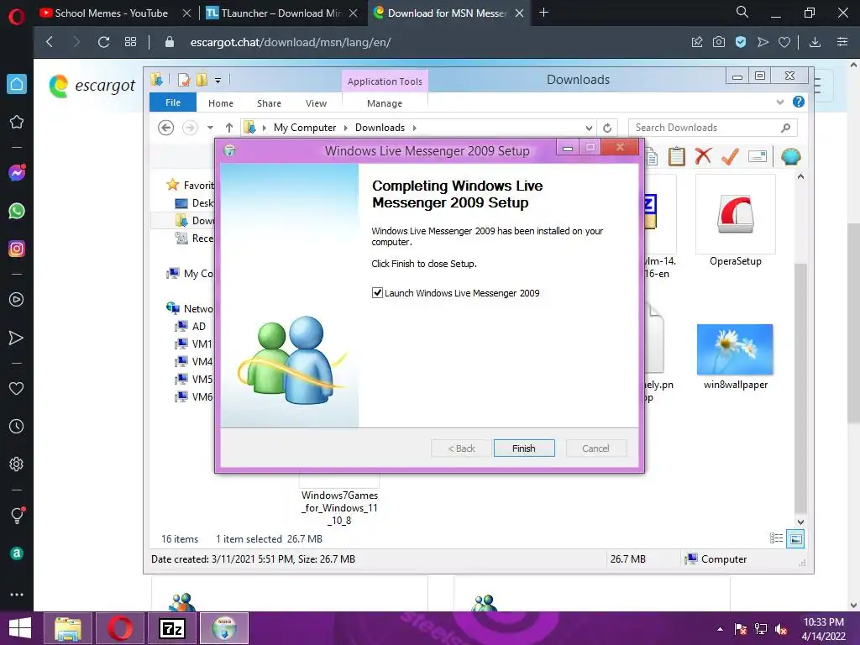This screenshot has width=860, height=645.
Task: Click the Cancel button in Setup dialog
Action: 595,448
